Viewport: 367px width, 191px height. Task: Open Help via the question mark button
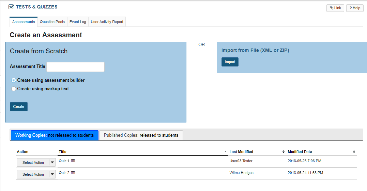[355, 8]
